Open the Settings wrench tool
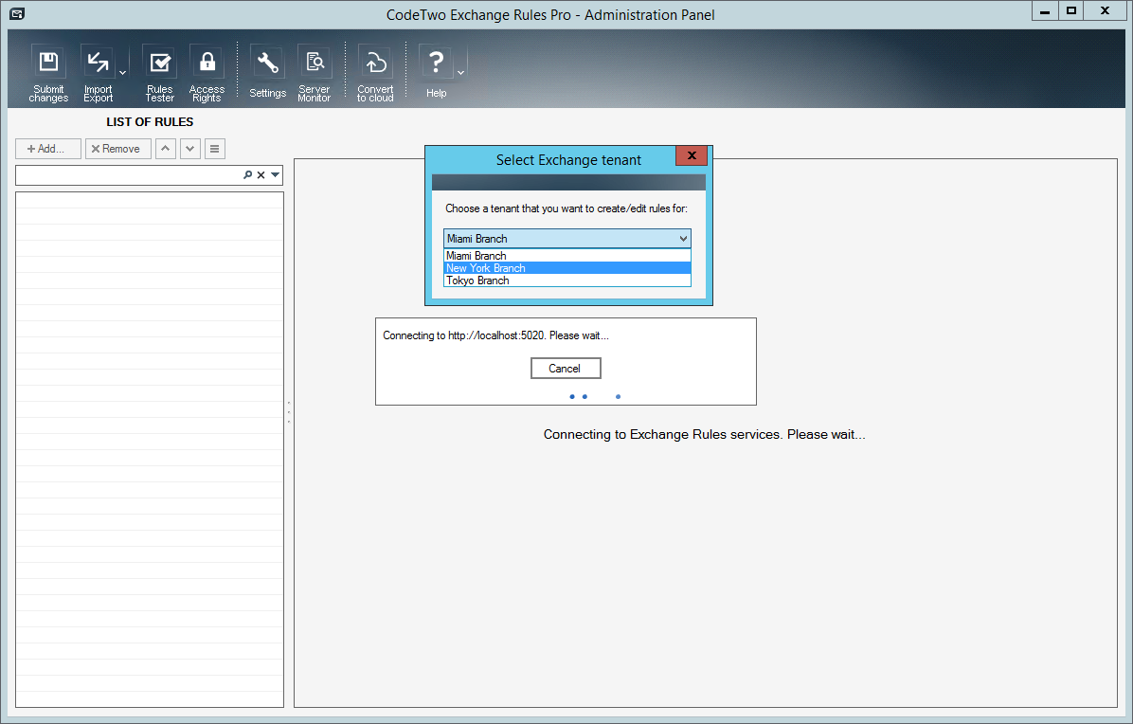The image size is (1133, 724). [x=267, y=71]
